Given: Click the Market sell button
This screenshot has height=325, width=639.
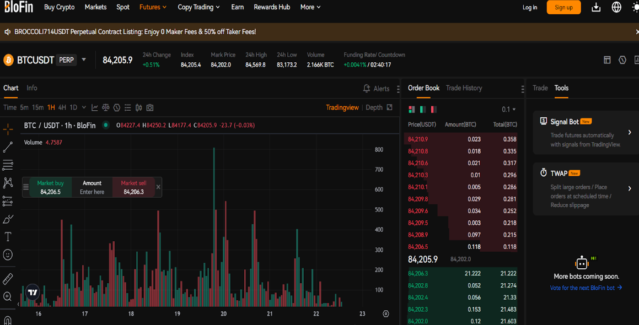Looking at the screenshot, I should (133, 187).
